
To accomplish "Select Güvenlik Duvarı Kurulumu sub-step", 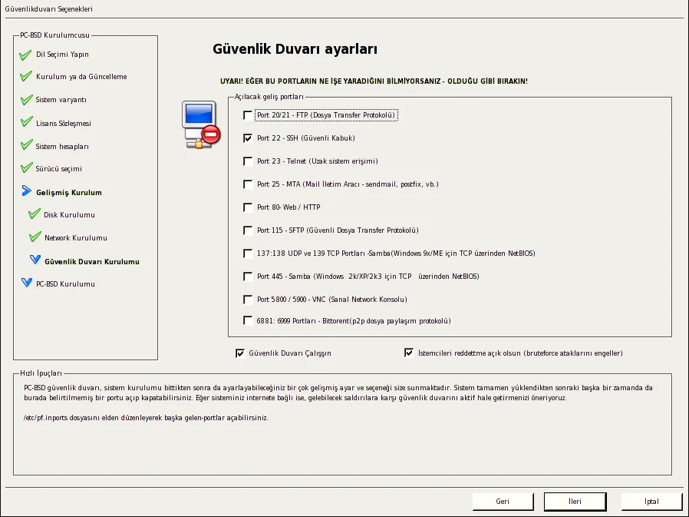I will [92, 262].
